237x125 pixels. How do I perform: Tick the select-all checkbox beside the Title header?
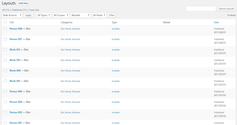tap(5, 22)
